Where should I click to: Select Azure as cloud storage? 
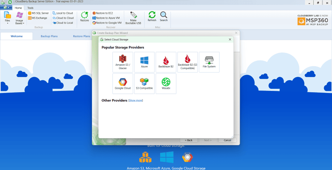[144, 62]
